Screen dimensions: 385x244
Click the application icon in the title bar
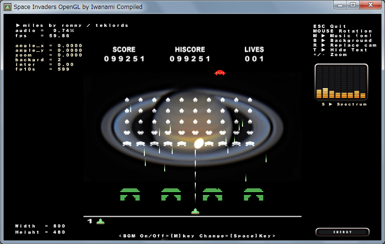coord(8,7)
